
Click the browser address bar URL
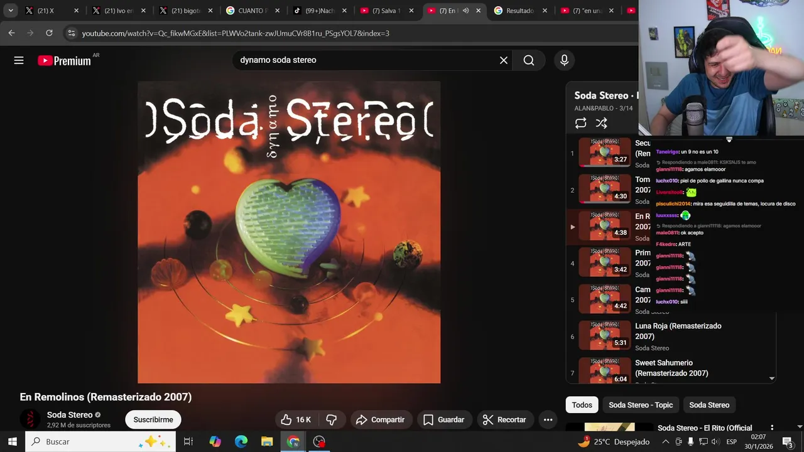(236, 33)
